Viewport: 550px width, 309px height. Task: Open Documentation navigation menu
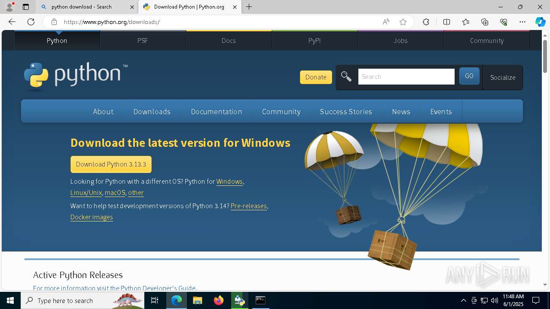point(217,112)
